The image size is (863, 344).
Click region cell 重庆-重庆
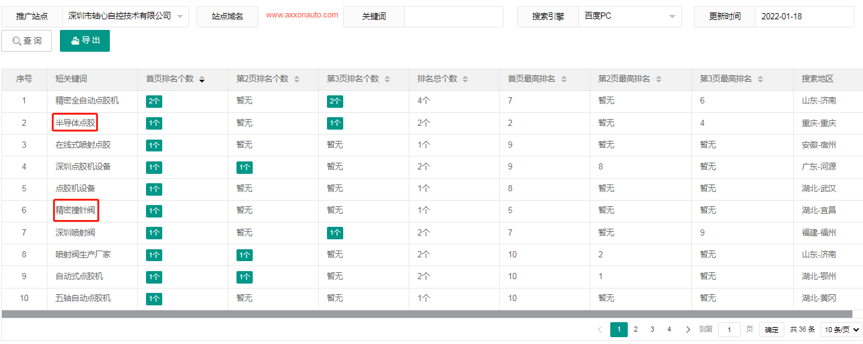[x=819, y=123]
